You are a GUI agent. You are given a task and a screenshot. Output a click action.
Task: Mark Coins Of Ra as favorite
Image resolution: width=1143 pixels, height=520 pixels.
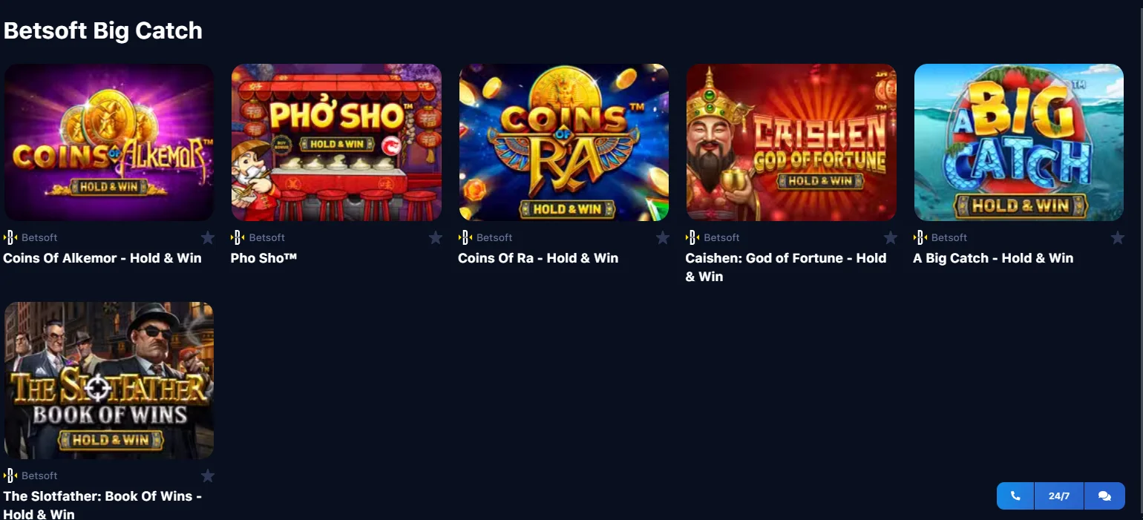(663, 237)
